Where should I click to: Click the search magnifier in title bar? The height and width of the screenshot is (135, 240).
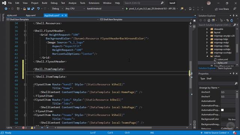[x=162, y=3]
